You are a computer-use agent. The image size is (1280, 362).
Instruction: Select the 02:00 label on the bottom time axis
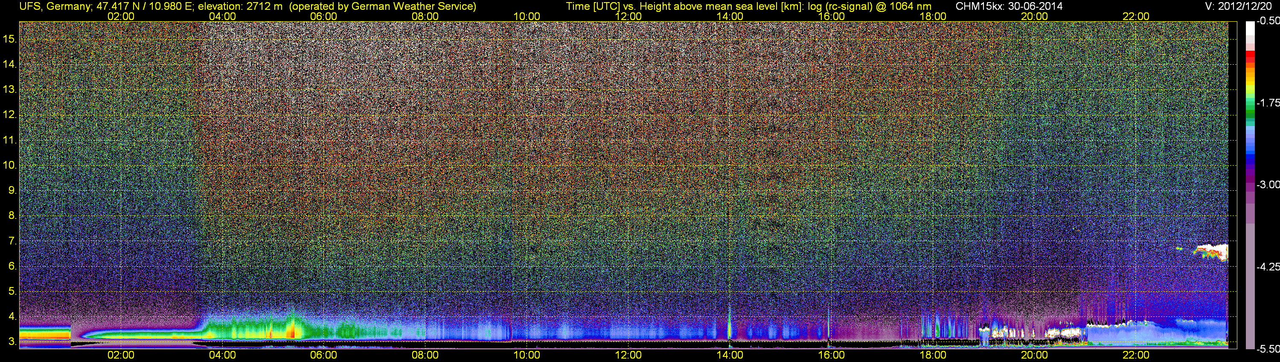tap(121, 355)
